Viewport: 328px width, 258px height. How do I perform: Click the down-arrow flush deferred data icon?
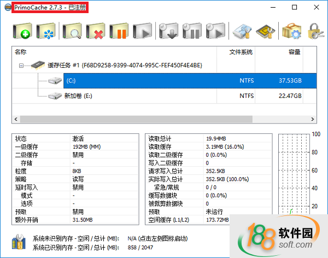167,31
